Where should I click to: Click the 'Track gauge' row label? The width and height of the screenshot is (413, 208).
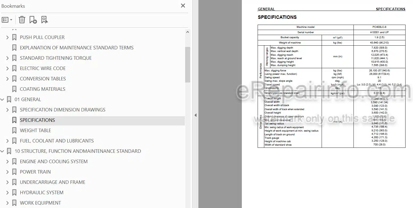coord(272,138)
